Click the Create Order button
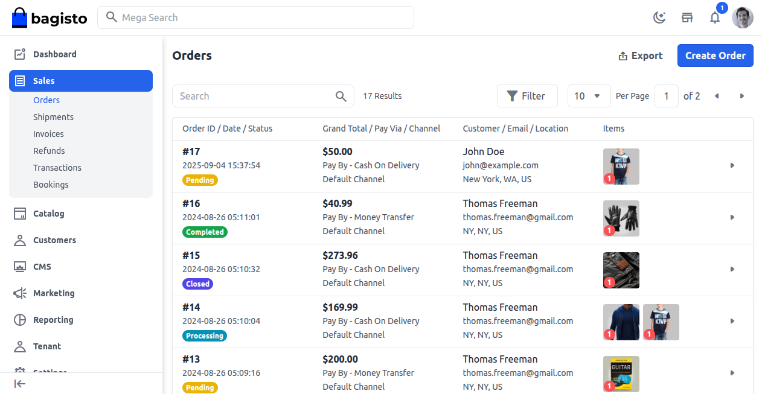Image resolution: width=762 pixels, height=394 pixels. 715,56
